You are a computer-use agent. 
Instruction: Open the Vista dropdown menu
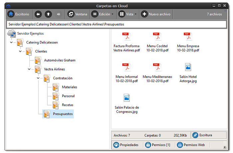(127, 14)
